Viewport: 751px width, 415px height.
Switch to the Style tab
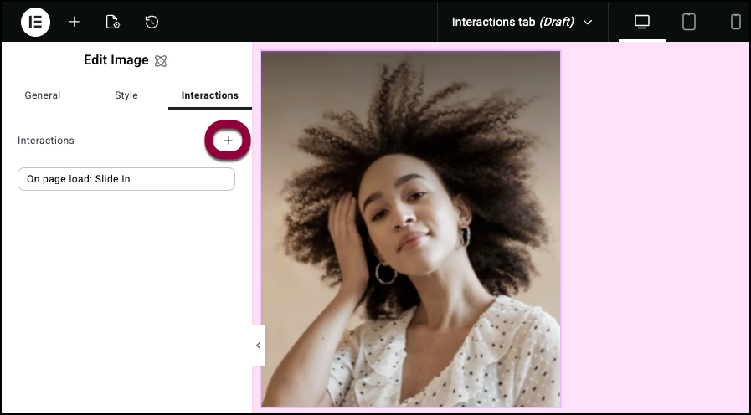point(126,95)
